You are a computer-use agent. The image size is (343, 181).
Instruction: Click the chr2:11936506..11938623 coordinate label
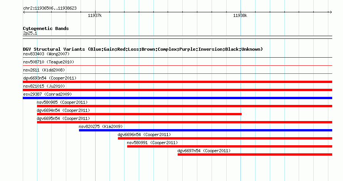pos(50,8)
